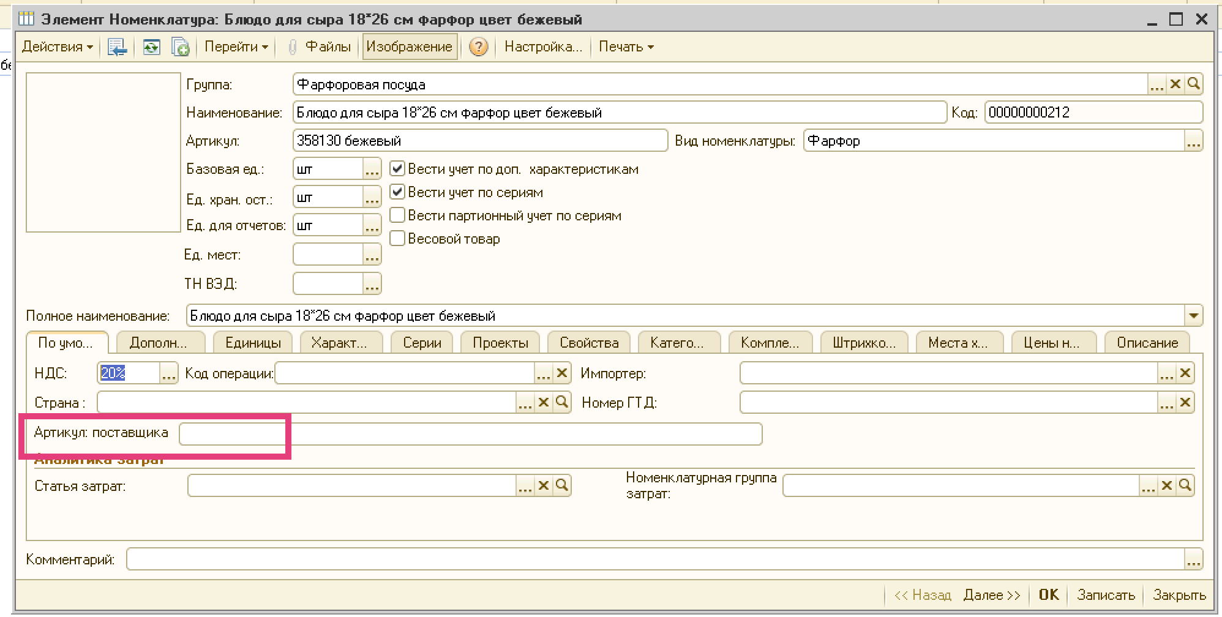
Task: Expand the Полное наименование dropdown arrow
Action: point(1193,316)
